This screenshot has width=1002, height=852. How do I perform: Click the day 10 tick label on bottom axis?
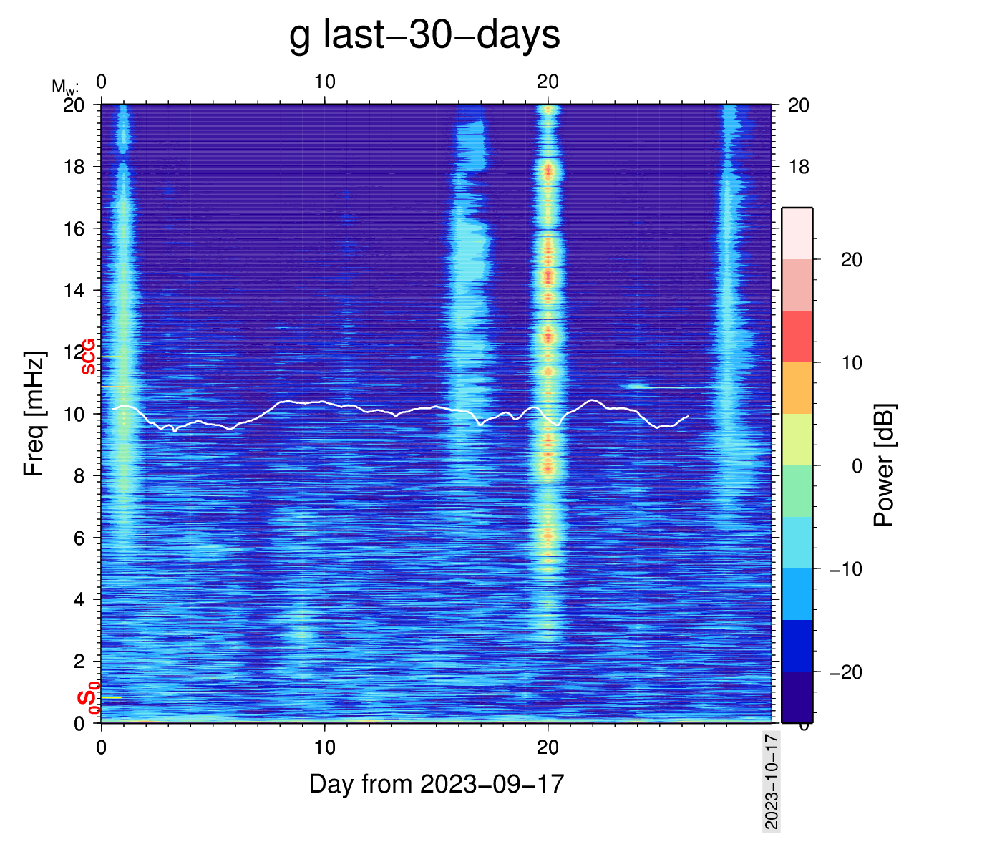(x=324, y=747)
